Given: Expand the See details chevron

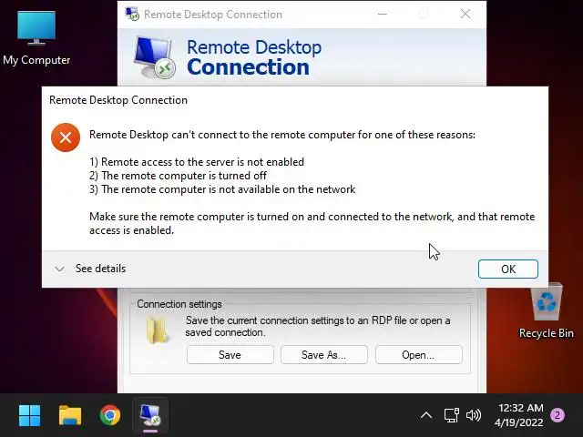Looking at the screenshot, I should [x=59, y=269].
